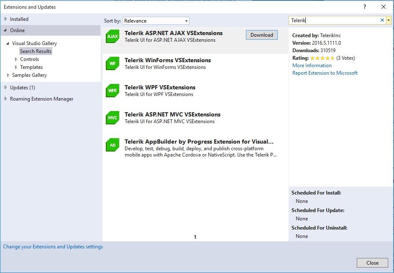The height and width of the screenshot is (273, 394).
Task: Close dialog with title bar X
Action: tap(384, 7)
